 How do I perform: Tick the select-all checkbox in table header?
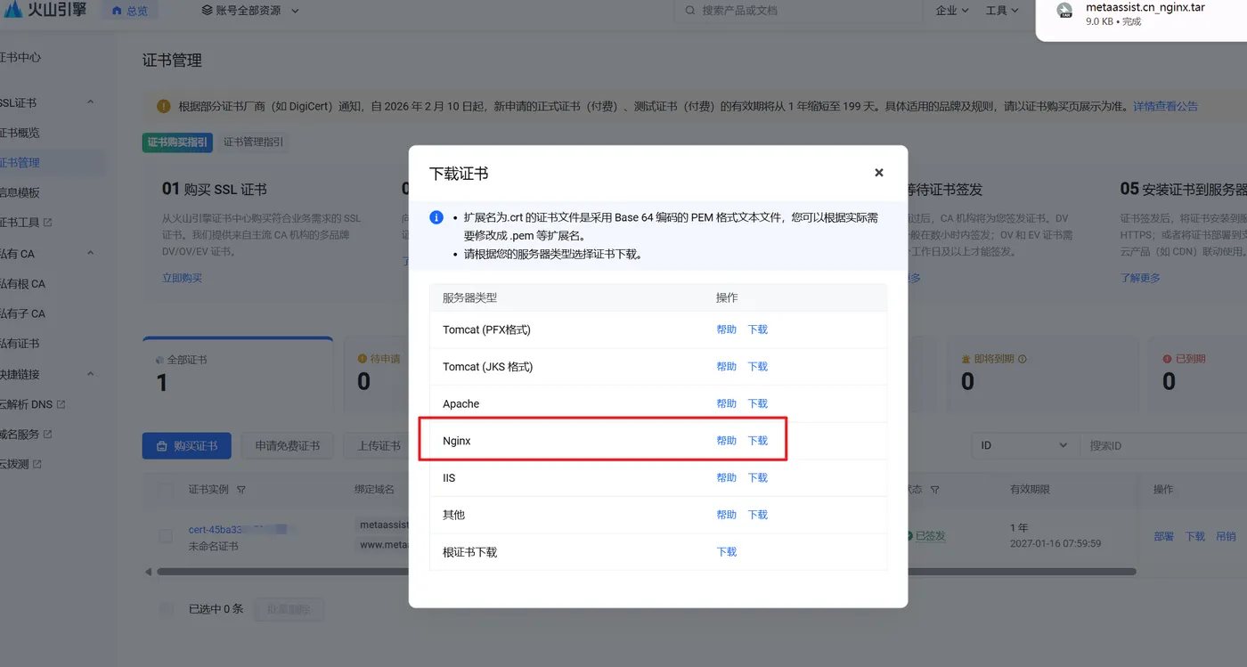165,489
